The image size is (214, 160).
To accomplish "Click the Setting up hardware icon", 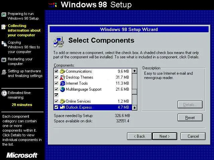I will (4, 72).
